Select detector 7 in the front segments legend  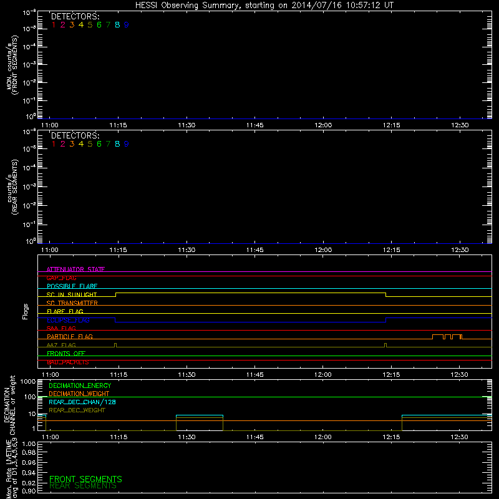click(x=108, y=25)
